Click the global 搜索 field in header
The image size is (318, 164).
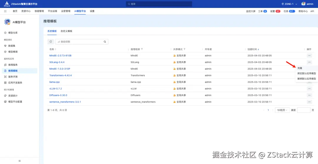point(159,4)
